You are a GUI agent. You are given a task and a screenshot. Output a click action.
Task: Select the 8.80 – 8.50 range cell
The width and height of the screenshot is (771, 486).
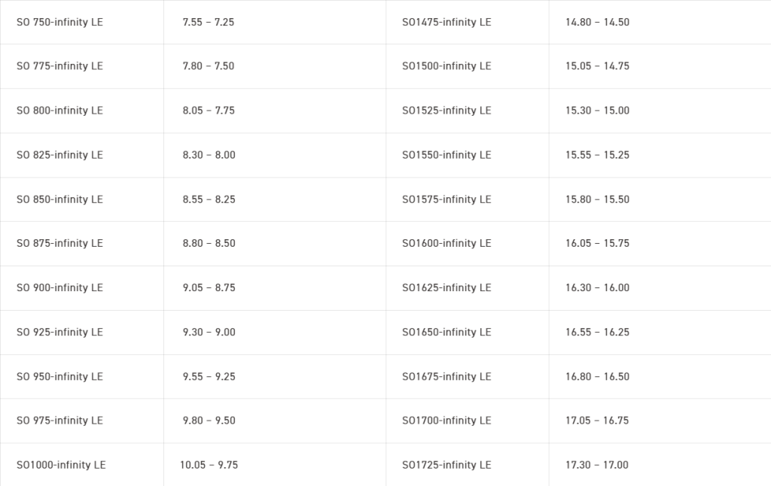click(209, 243)
